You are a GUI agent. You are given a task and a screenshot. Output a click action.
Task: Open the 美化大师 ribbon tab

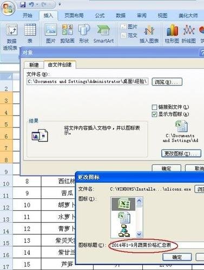click(x=188, y=16)
